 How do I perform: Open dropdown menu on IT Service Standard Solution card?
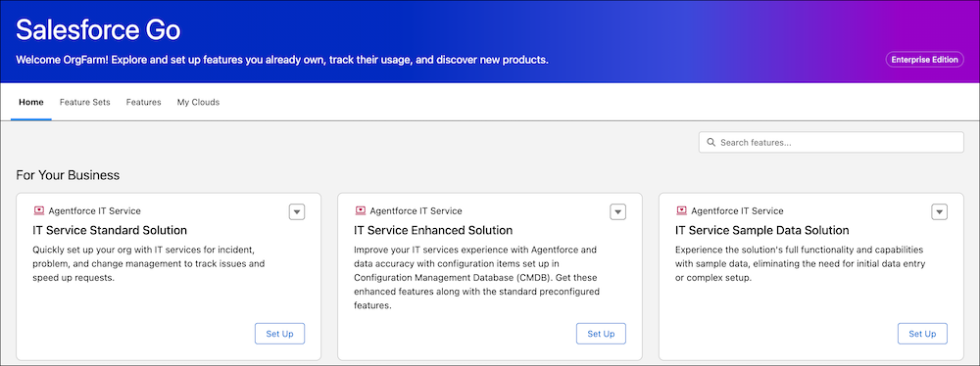pos(297,212)
